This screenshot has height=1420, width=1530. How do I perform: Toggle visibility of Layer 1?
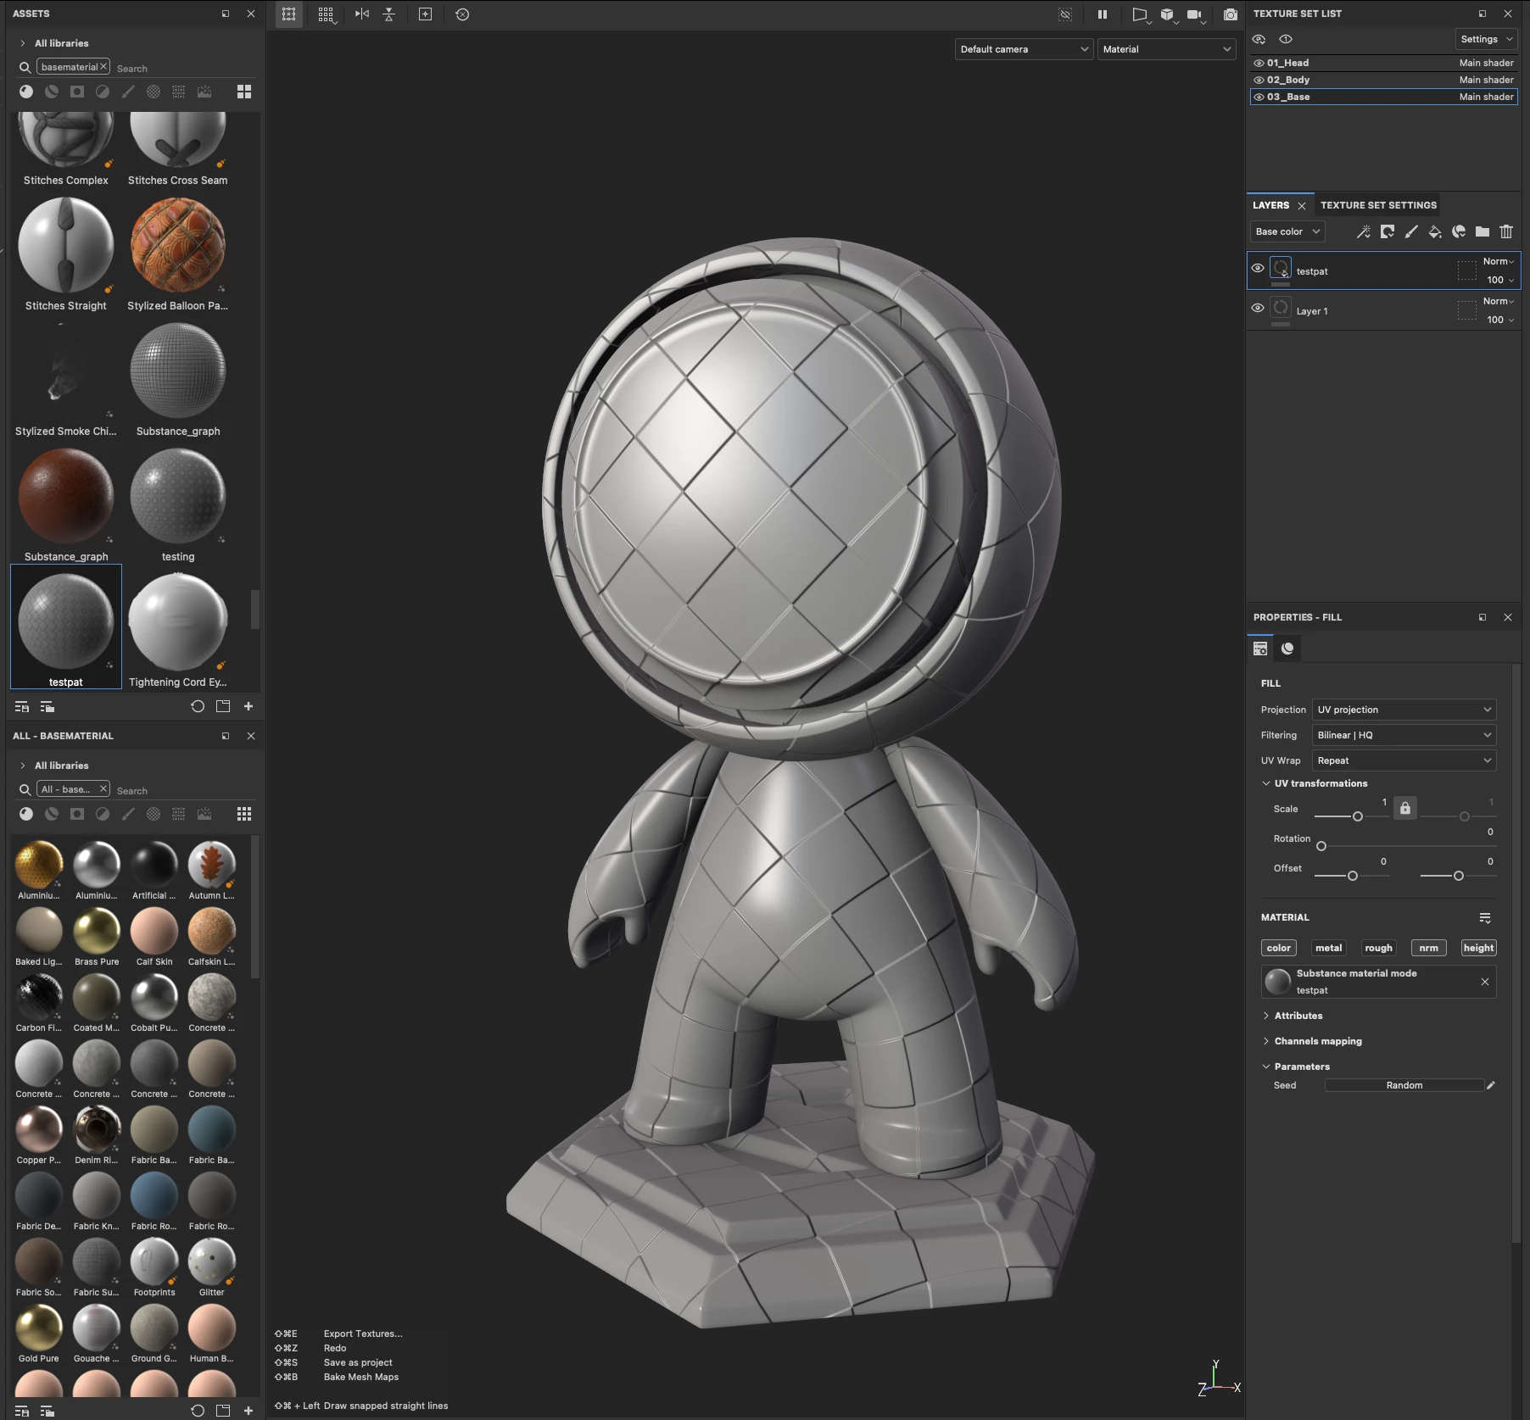1258,308
